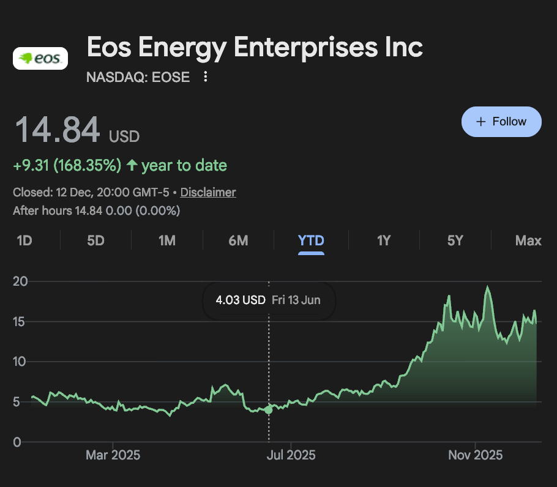This screenshot has width=557, height=487.
Task: Select the YTD time range tab
Action: click(x=311, y=240)
